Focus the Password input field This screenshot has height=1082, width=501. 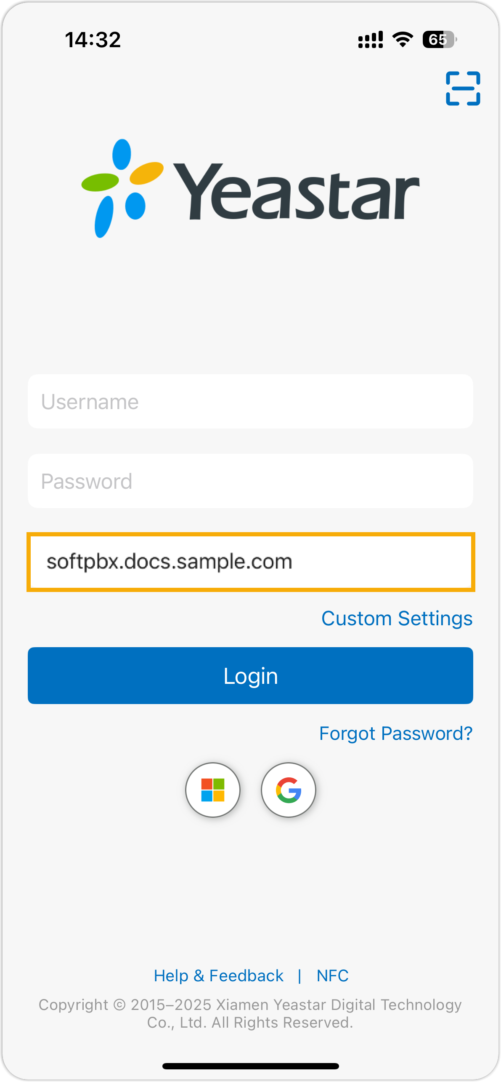point(251,481)
